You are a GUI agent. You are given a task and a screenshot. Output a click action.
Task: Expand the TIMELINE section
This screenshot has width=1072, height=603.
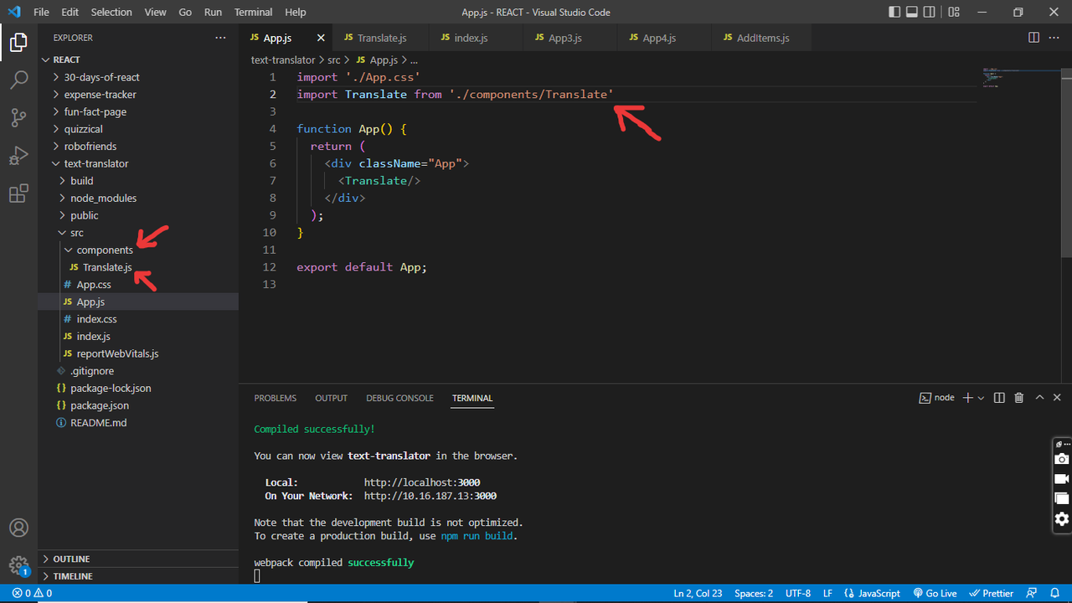click(138, 576)
